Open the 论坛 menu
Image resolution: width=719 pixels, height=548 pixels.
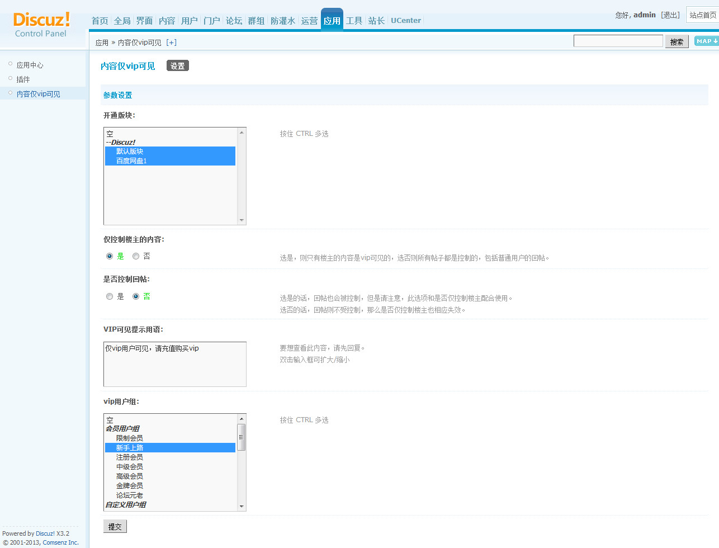tap(234, 21)
